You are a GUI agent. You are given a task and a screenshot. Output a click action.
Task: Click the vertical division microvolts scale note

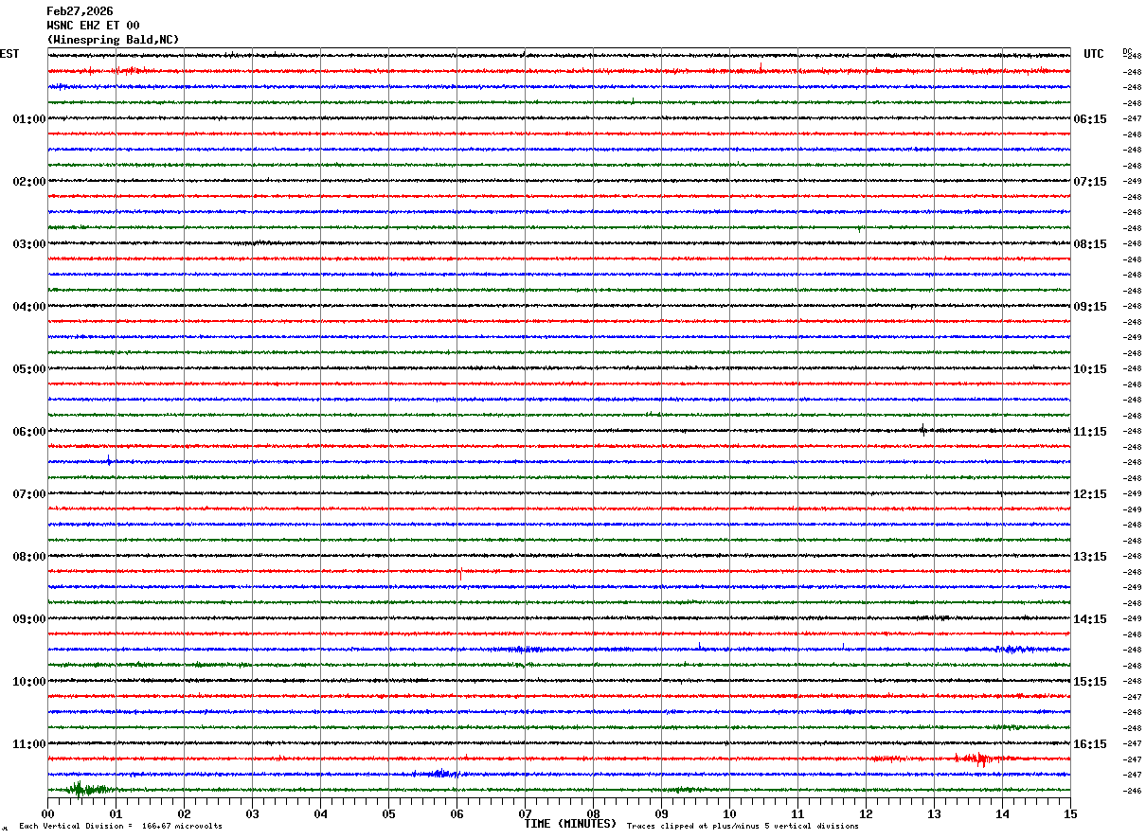120,827
